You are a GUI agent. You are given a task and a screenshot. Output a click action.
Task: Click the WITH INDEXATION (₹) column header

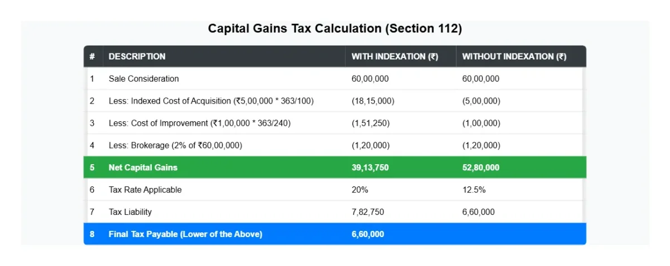coord(395,56)
